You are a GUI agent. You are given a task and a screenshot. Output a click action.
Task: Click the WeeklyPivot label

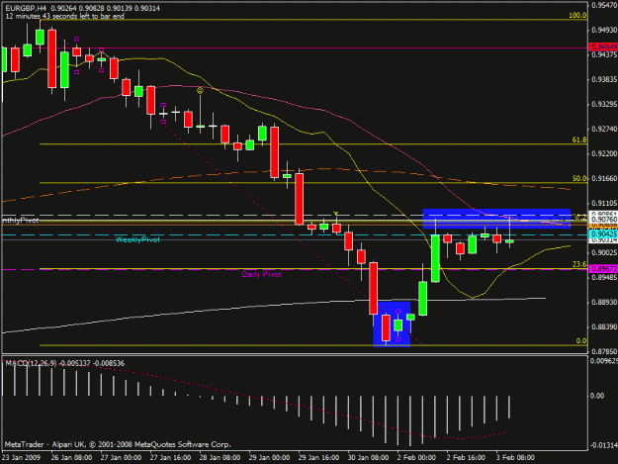(138, 239)
